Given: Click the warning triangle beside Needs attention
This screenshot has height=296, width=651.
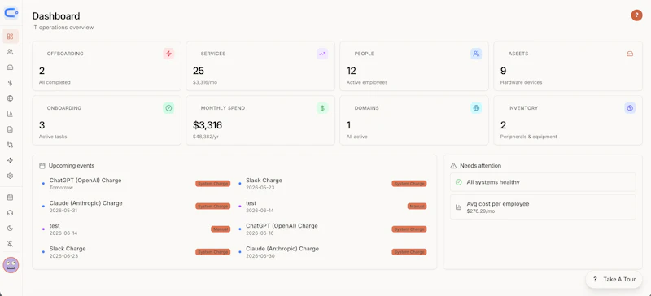Looking at the screenshot, I should coord(453,166).
